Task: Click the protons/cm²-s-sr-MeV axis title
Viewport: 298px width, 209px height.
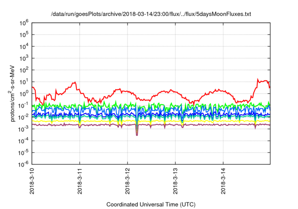Action: pyautogui.click(x=12, y=93)
